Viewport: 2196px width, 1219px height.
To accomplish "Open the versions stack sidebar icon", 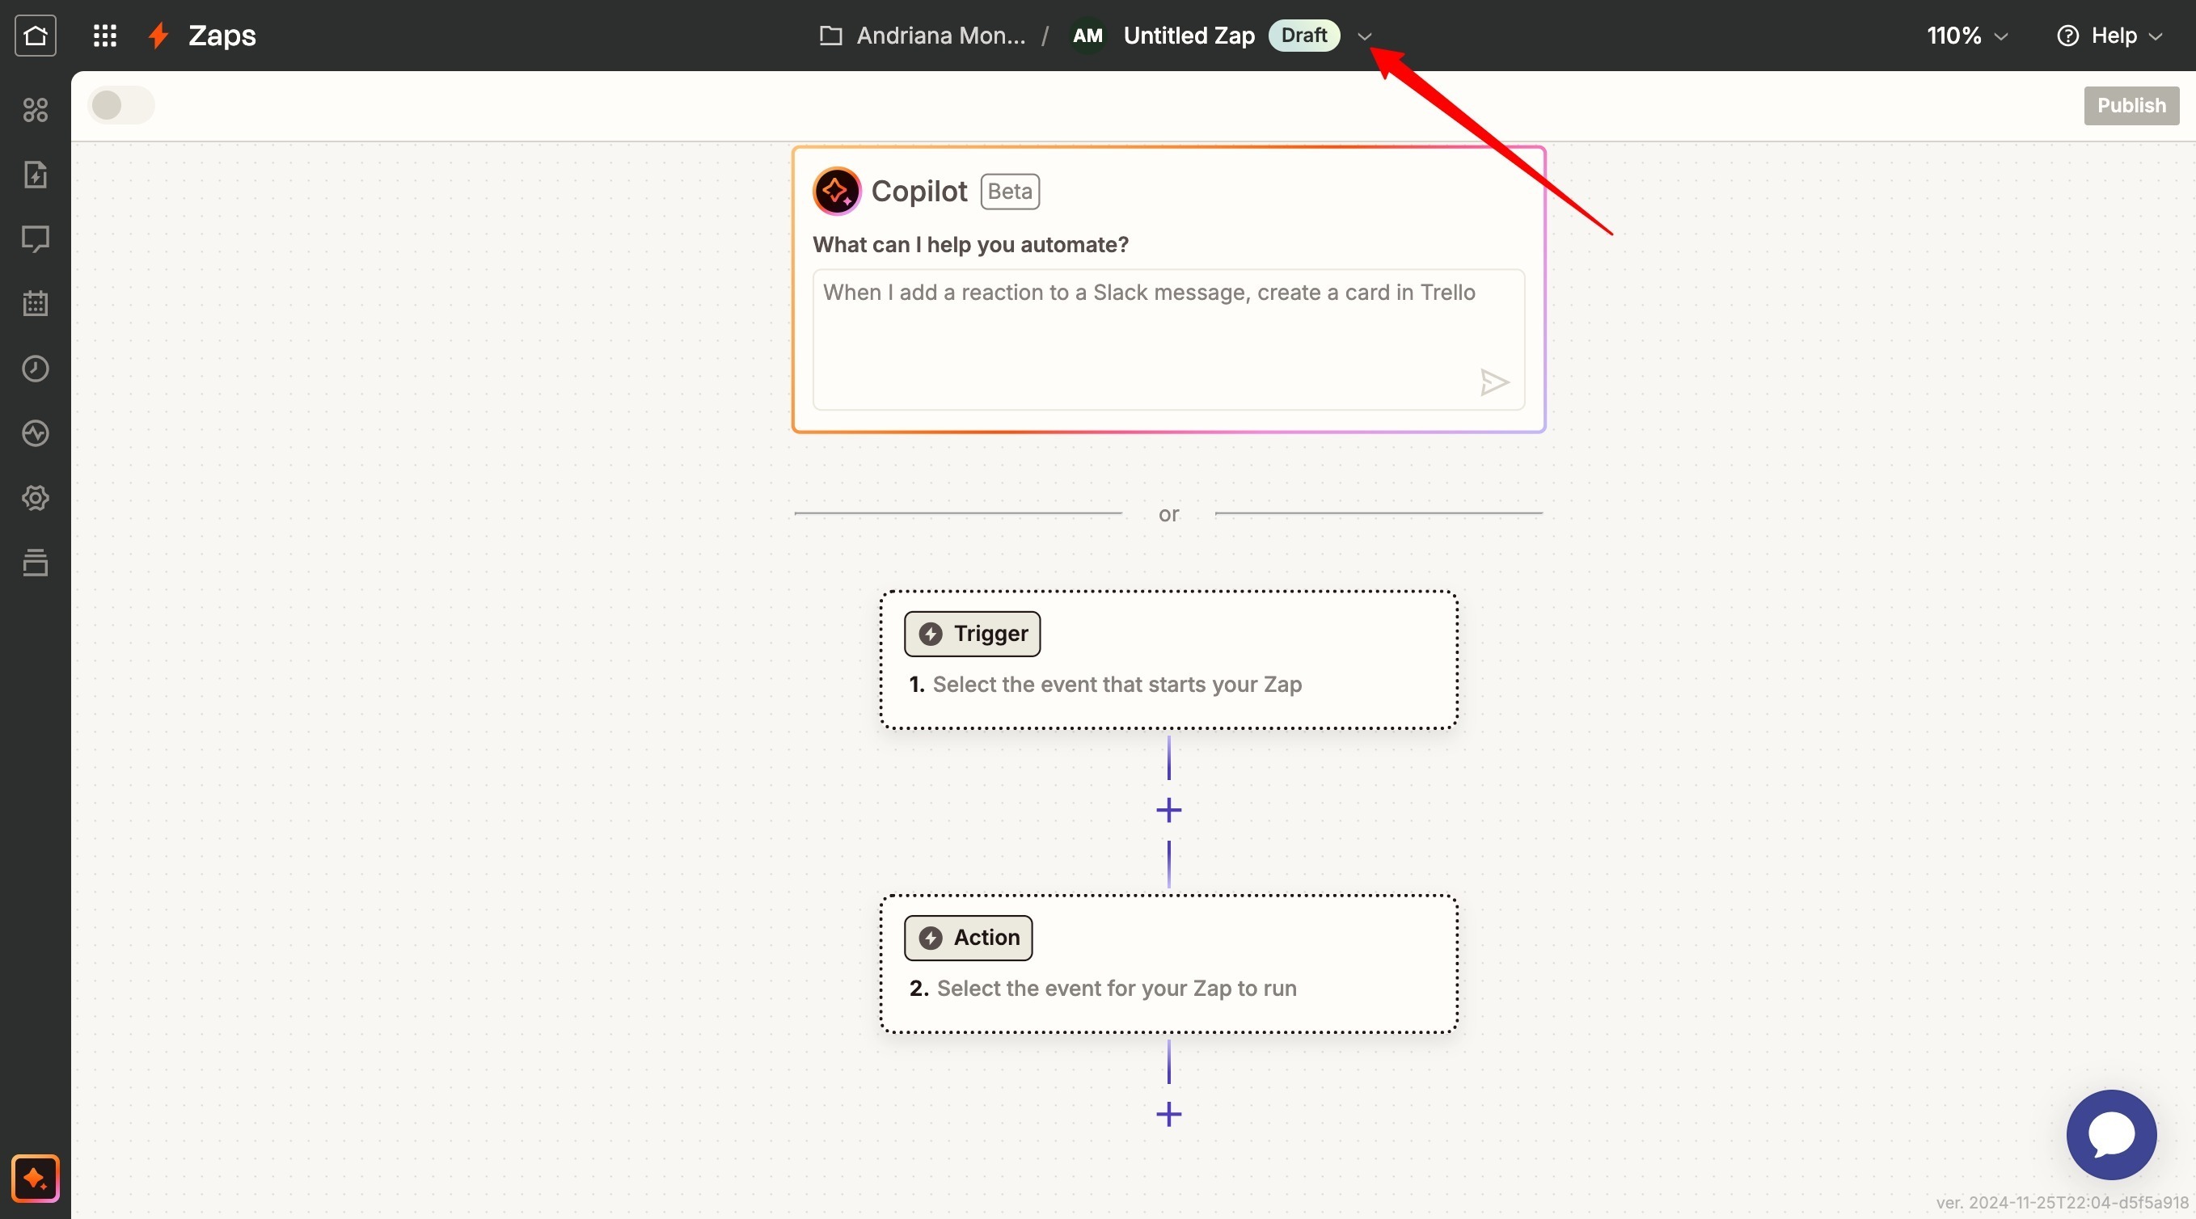I will 35,563.
